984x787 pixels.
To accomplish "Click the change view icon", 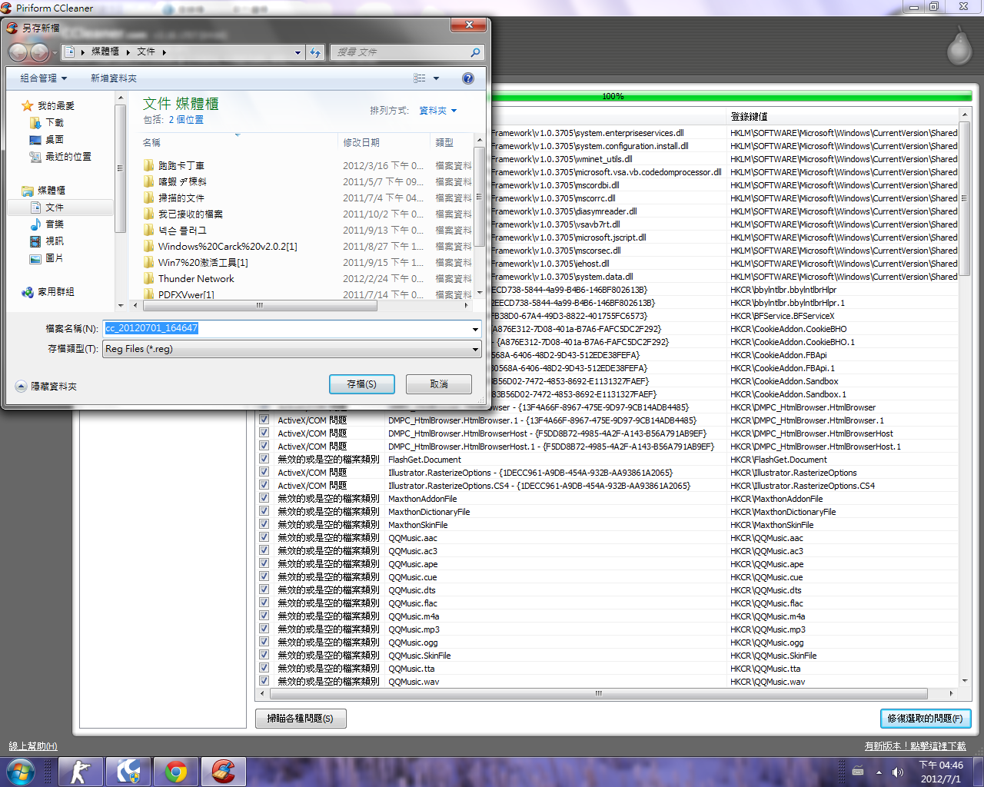I will (x=420, y=78).
